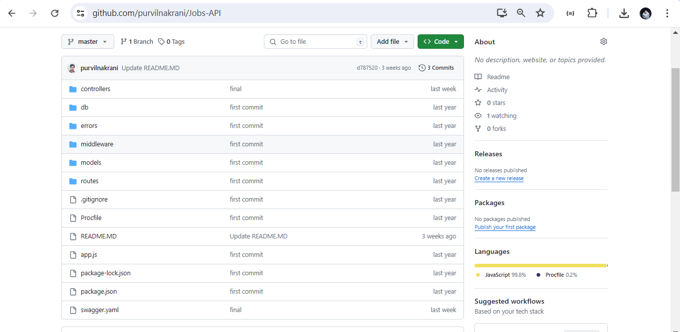Open the controllers folder
The height and width of the screenshot is (332, 680).
95,89
